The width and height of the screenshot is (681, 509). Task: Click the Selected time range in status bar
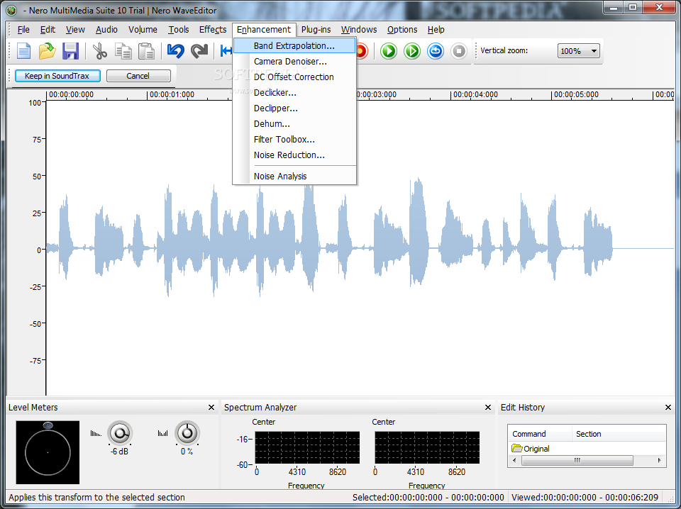pos(428,497)
